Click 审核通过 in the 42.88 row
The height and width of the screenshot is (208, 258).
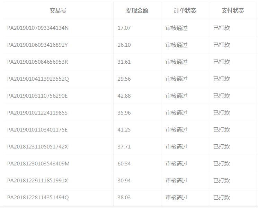[x=176, y=96]
